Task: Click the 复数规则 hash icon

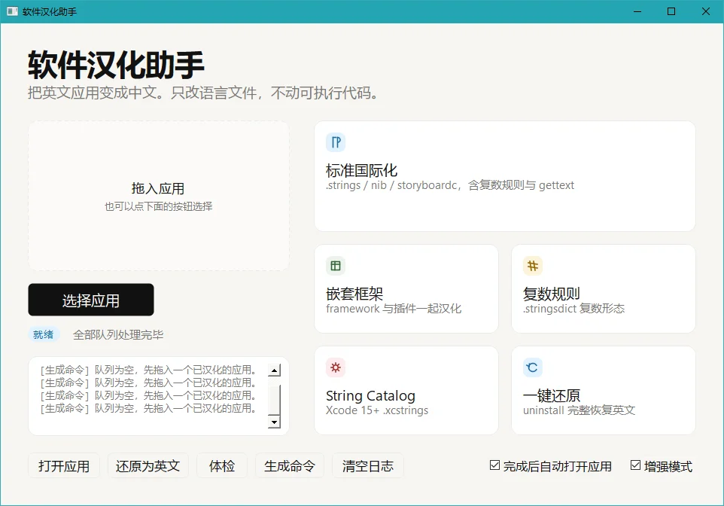Action: click(532, 266)
